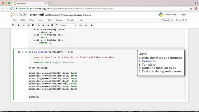199x112 pixels.
Task: Click the Last Checkpoint status text
Action: 68,15
